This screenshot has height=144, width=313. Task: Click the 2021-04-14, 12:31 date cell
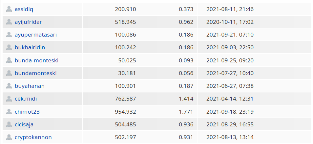tap(230, 99)
